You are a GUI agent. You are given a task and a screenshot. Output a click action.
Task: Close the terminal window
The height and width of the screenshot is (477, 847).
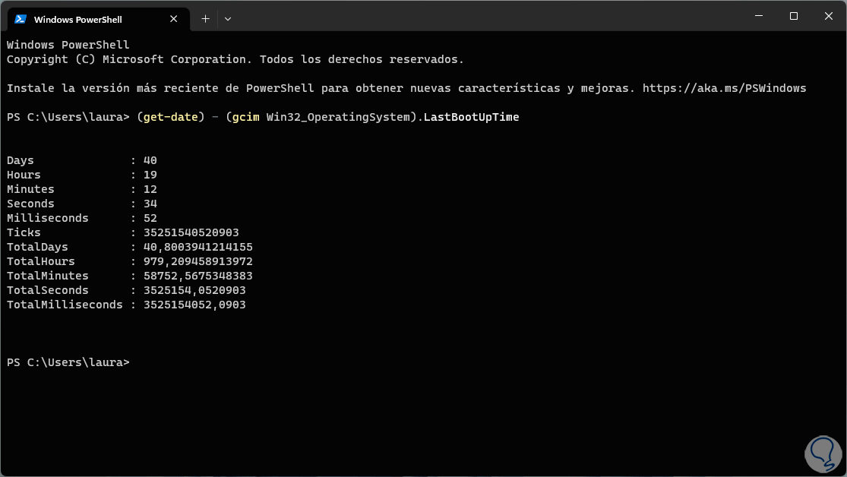point(827,16)
